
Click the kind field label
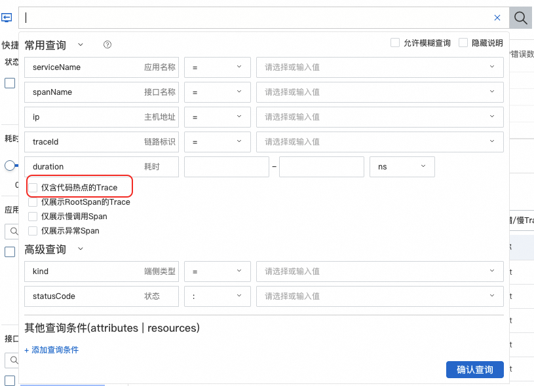pos(102,272)
